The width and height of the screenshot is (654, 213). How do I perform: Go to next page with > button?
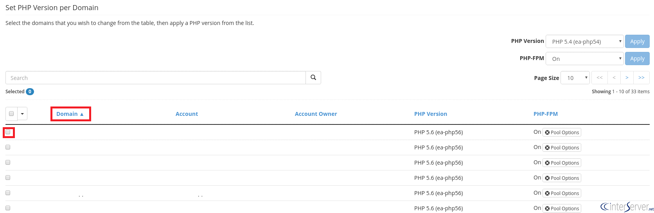627,78
